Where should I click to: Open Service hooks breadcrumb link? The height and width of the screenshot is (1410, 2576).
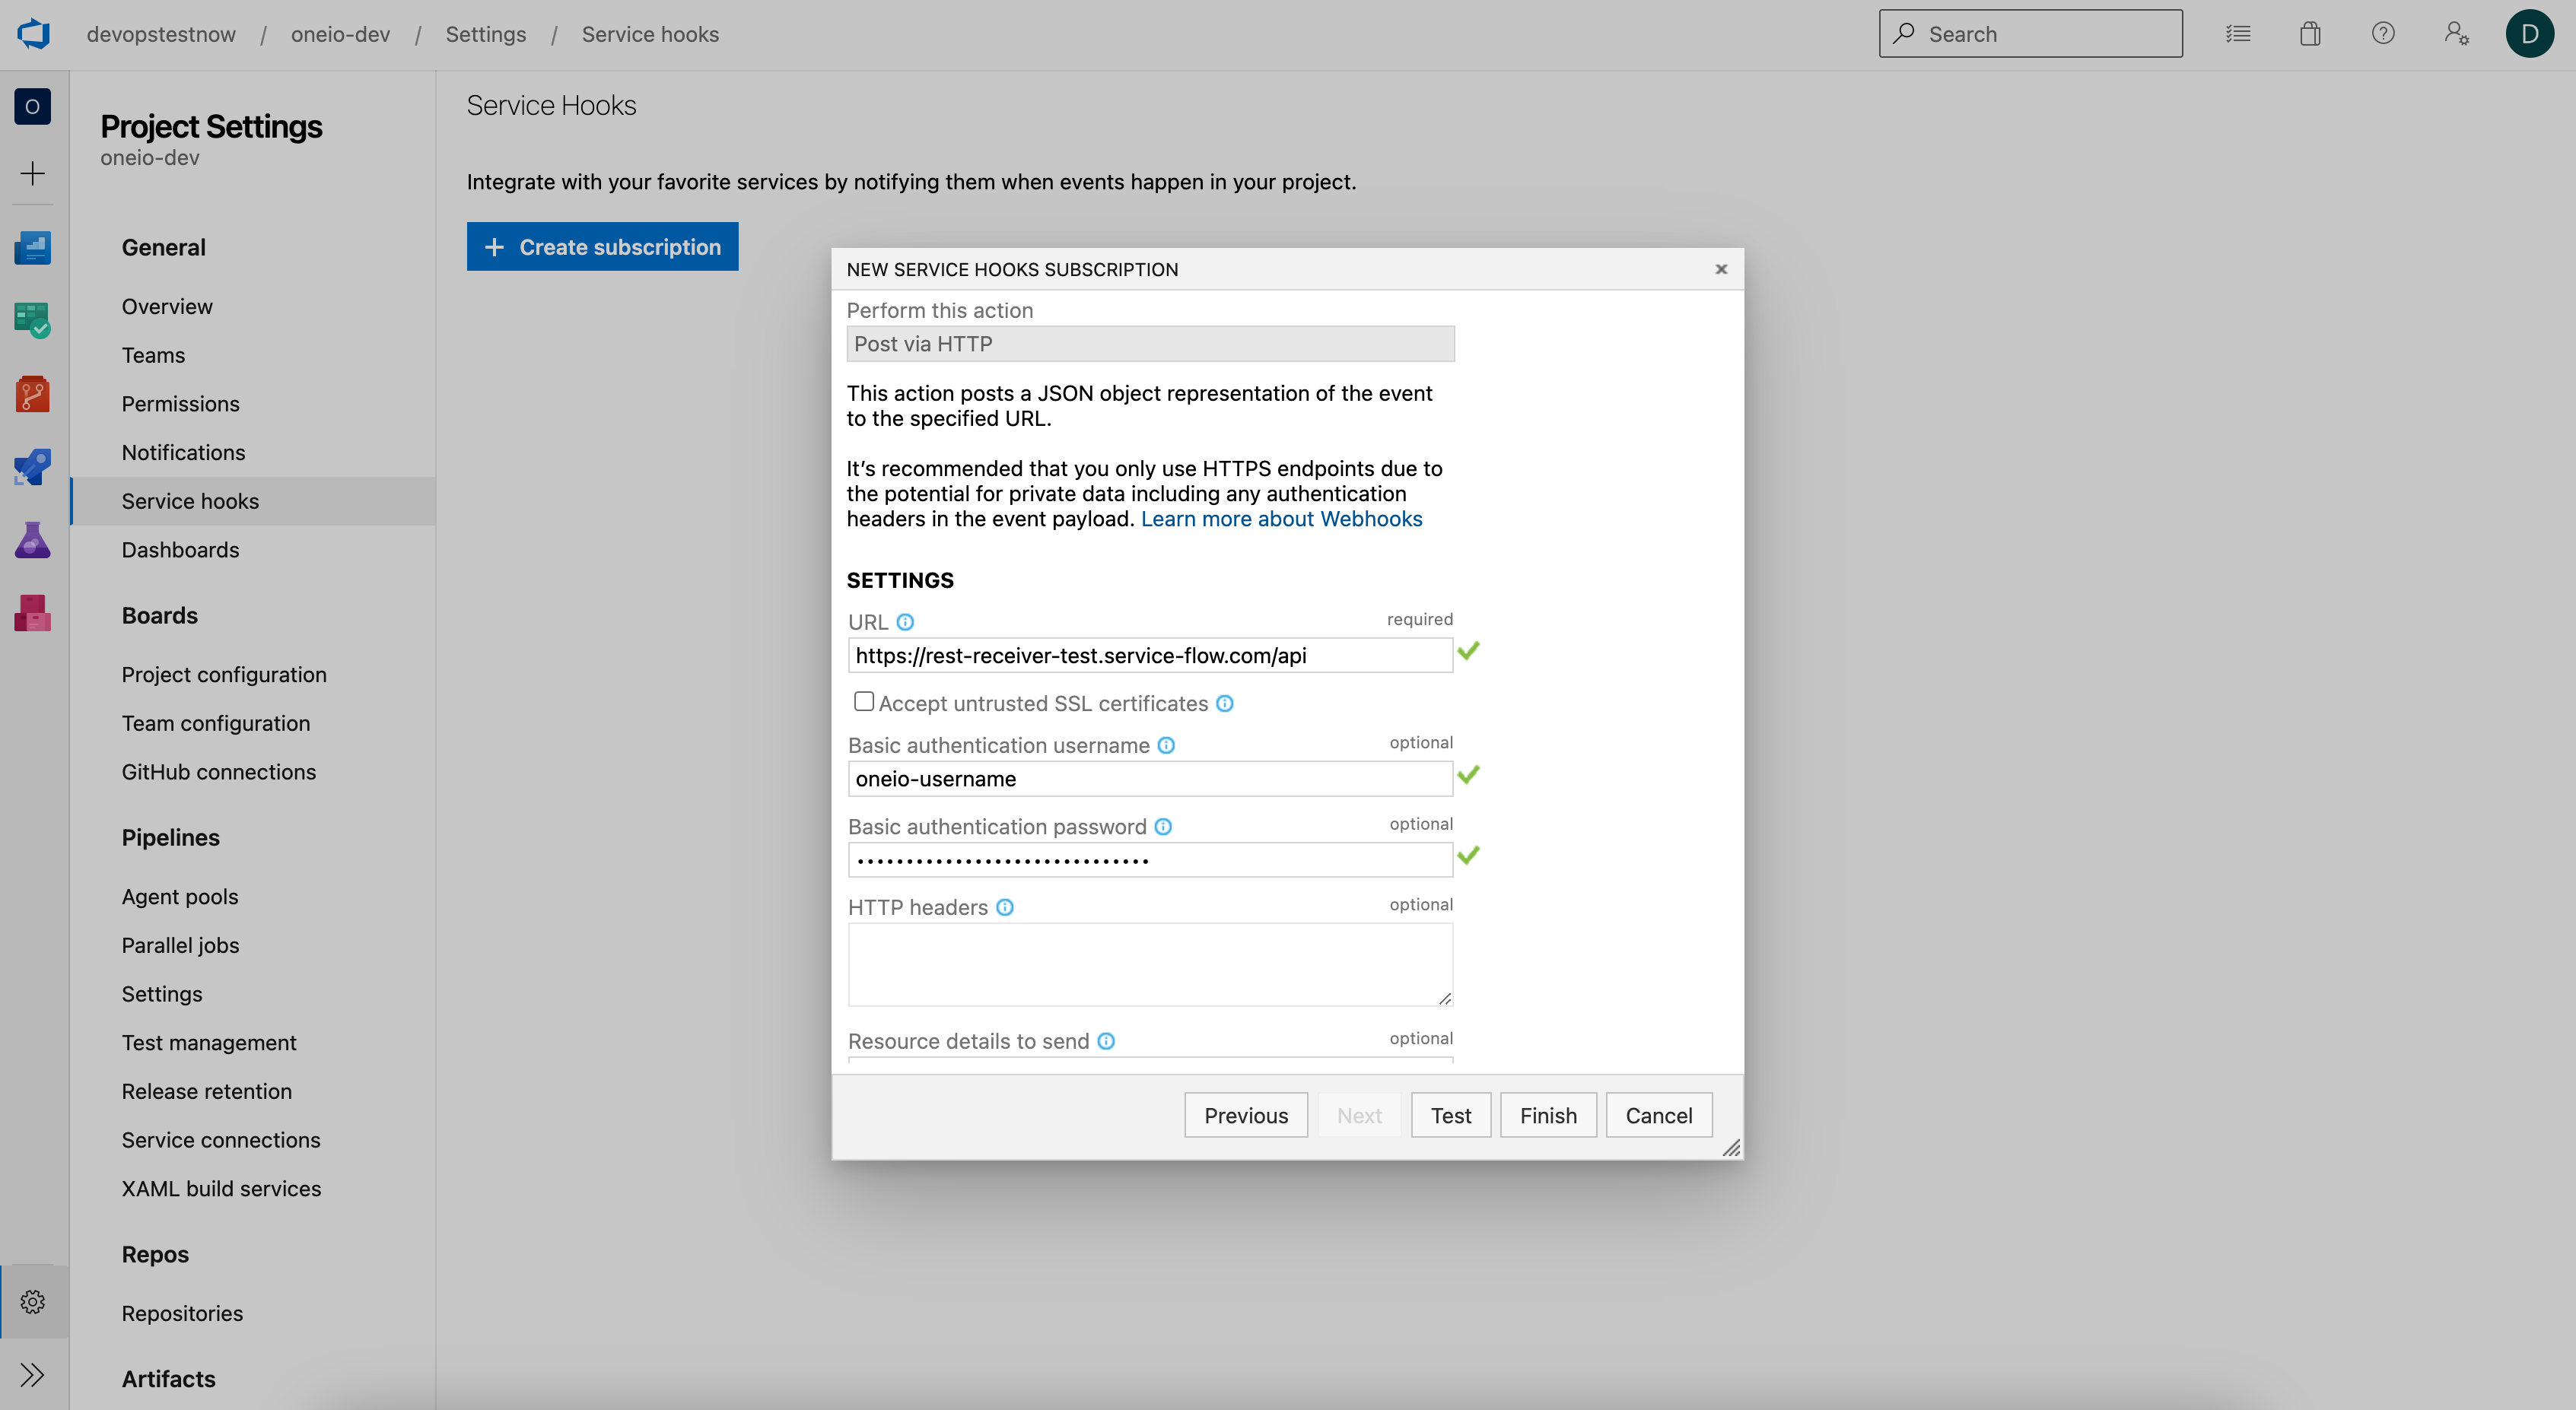pos(650,34)
